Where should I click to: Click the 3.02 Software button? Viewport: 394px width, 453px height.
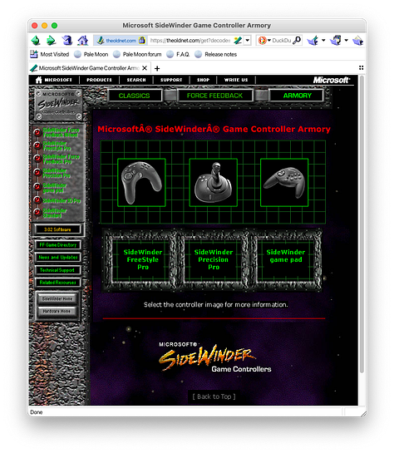pyautogui.click(x=57, y=229)
